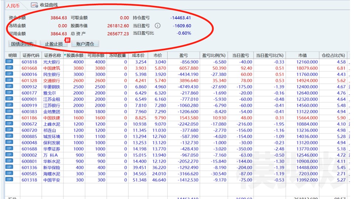Screen dimensions: 354x199
Task: Select stock code 601186
Action: pos(29,118)
